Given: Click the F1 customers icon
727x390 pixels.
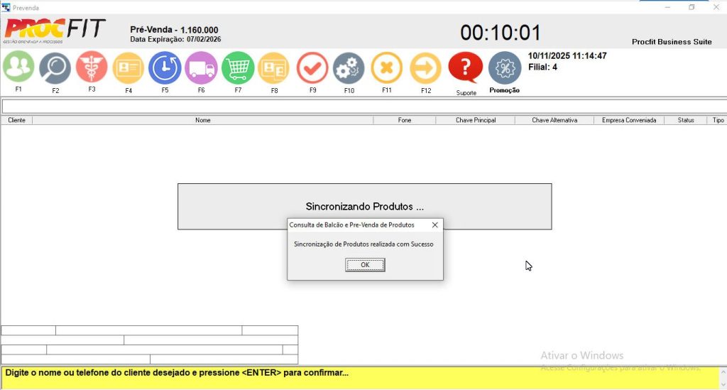Looking at the screenshot, I should pyautogui.click(x=18, y=67).
